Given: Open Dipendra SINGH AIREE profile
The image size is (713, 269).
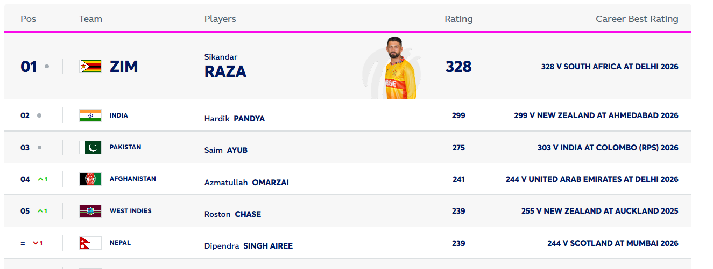Looking at the screenshot, I should (249, 246).
